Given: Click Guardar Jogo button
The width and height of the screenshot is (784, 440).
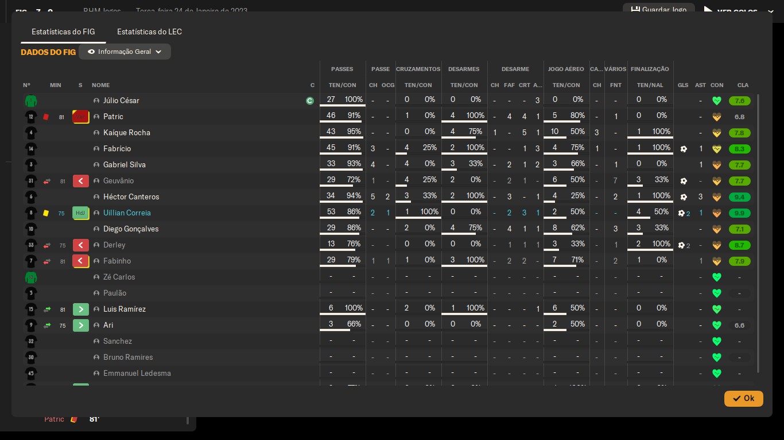Looking at the screenshot, I should 659,10.
